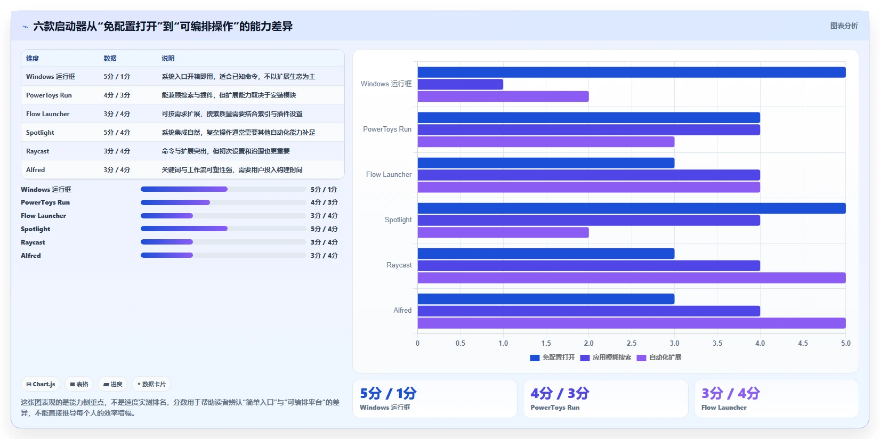
Task: Click description 系统集成自然，复杂操作
Action: pyautogui.click(x=238, y=133)
